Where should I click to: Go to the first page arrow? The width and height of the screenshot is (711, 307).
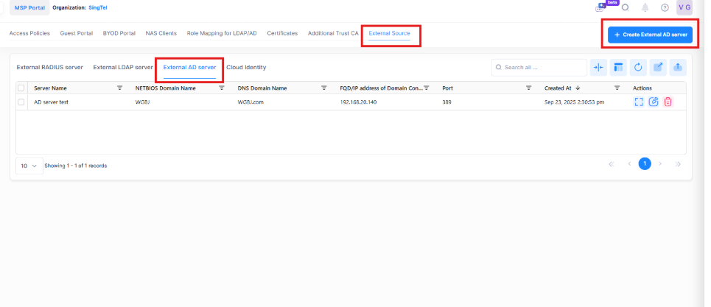[x=612, y=164]
